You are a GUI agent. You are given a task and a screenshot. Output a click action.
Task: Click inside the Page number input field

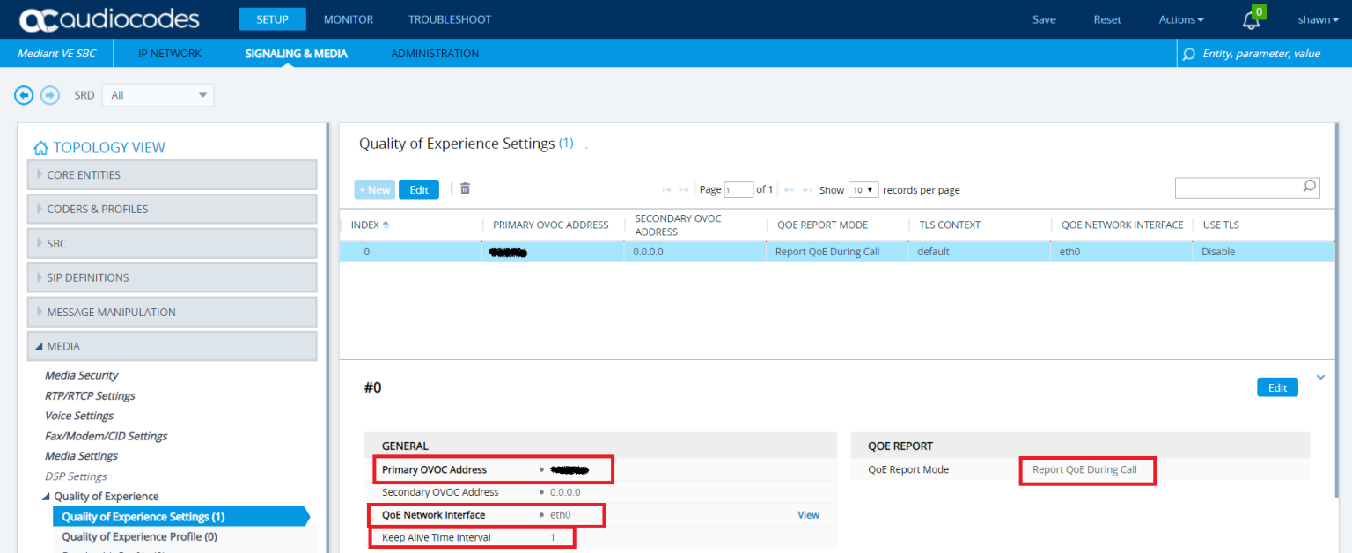coord(739,189)
